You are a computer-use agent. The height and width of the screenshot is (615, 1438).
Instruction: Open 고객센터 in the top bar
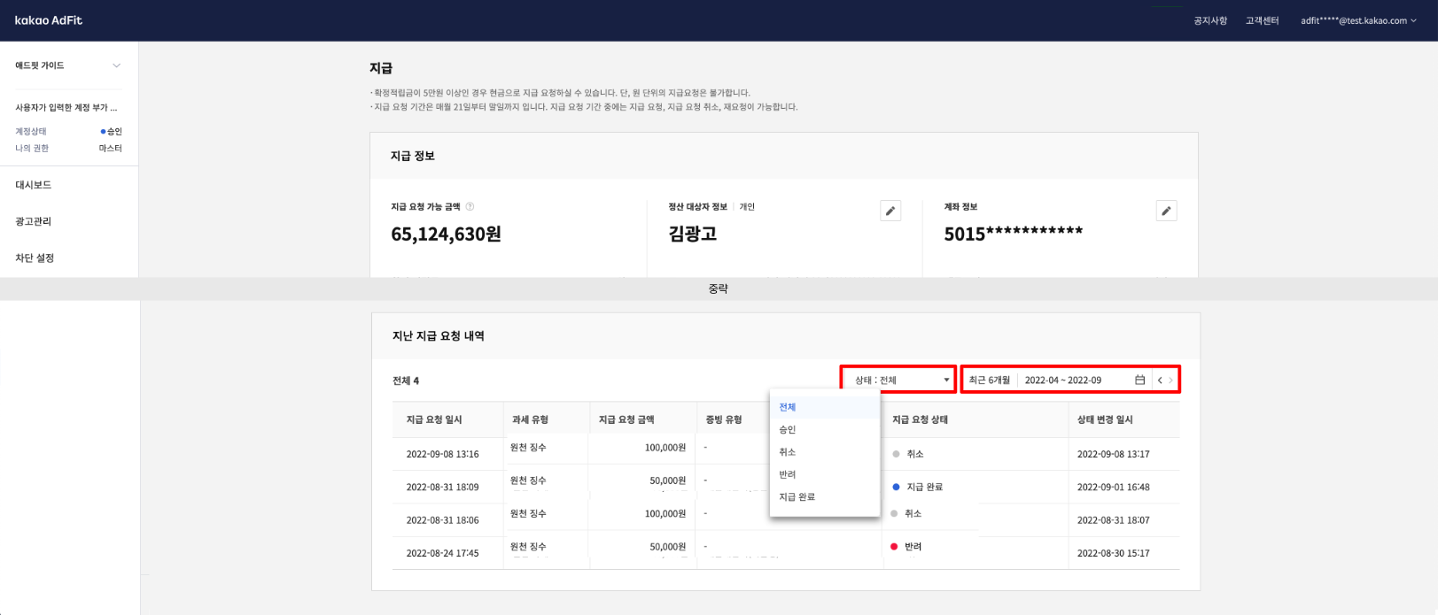coord(1262,20)
